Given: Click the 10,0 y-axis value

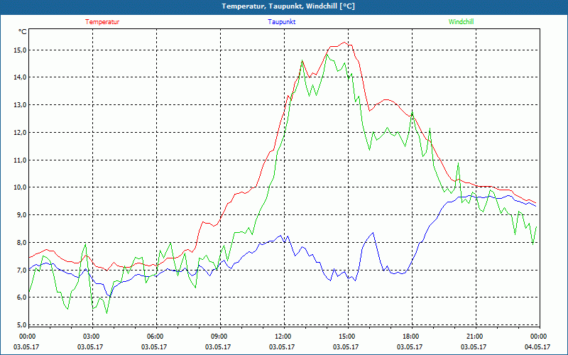Looking at the screenshot, I should 21,187.
